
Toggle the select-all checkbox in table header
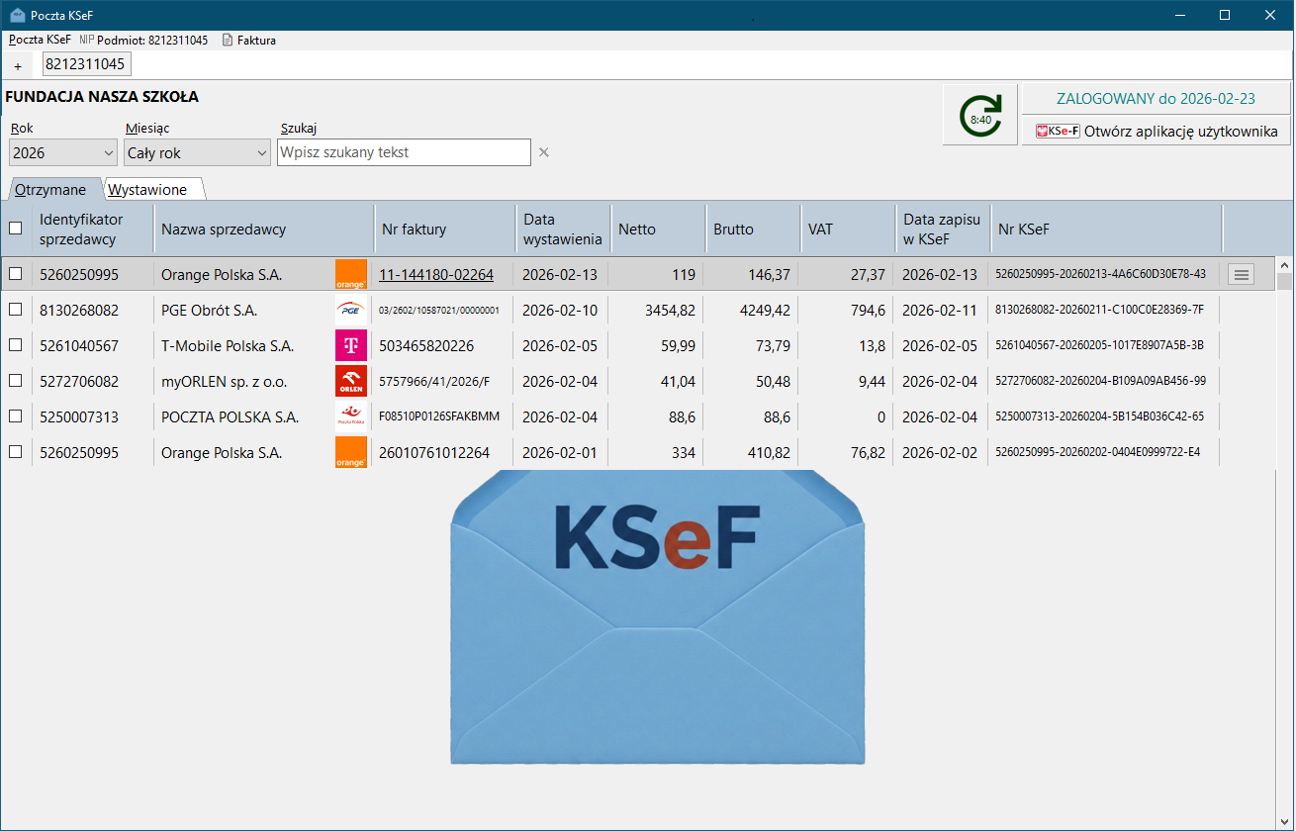[x=15, y=229]
